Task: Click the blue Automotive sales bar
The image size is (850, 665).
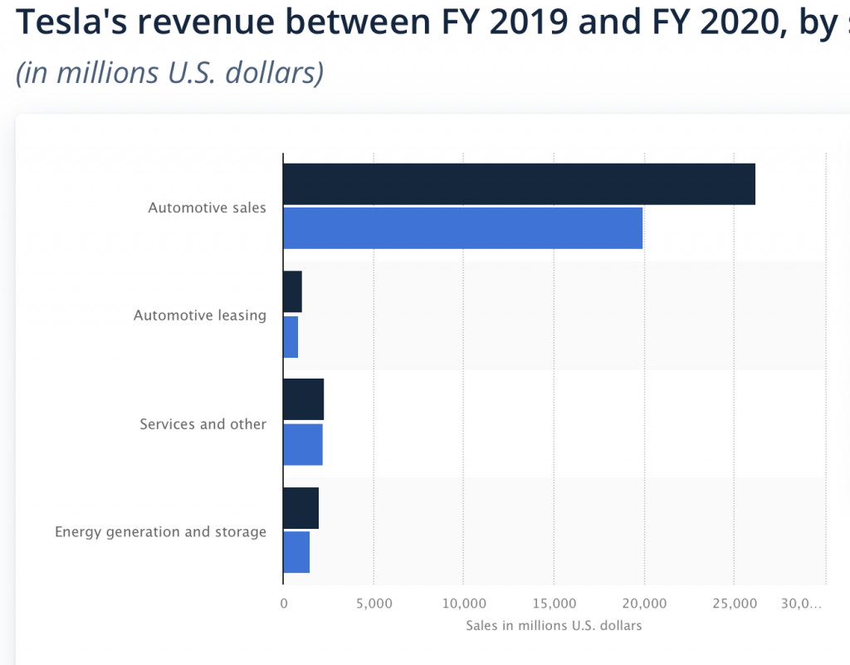Action: tap(463, 228)
